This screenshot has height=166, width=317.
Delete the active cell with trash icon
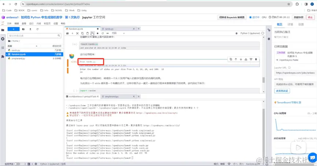[x=256, y=59]
